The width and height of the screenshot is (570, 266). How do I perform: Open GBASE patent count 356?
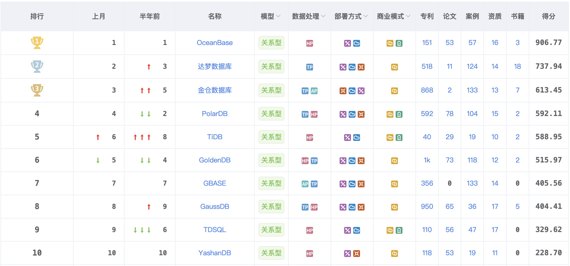pos(427,183)
